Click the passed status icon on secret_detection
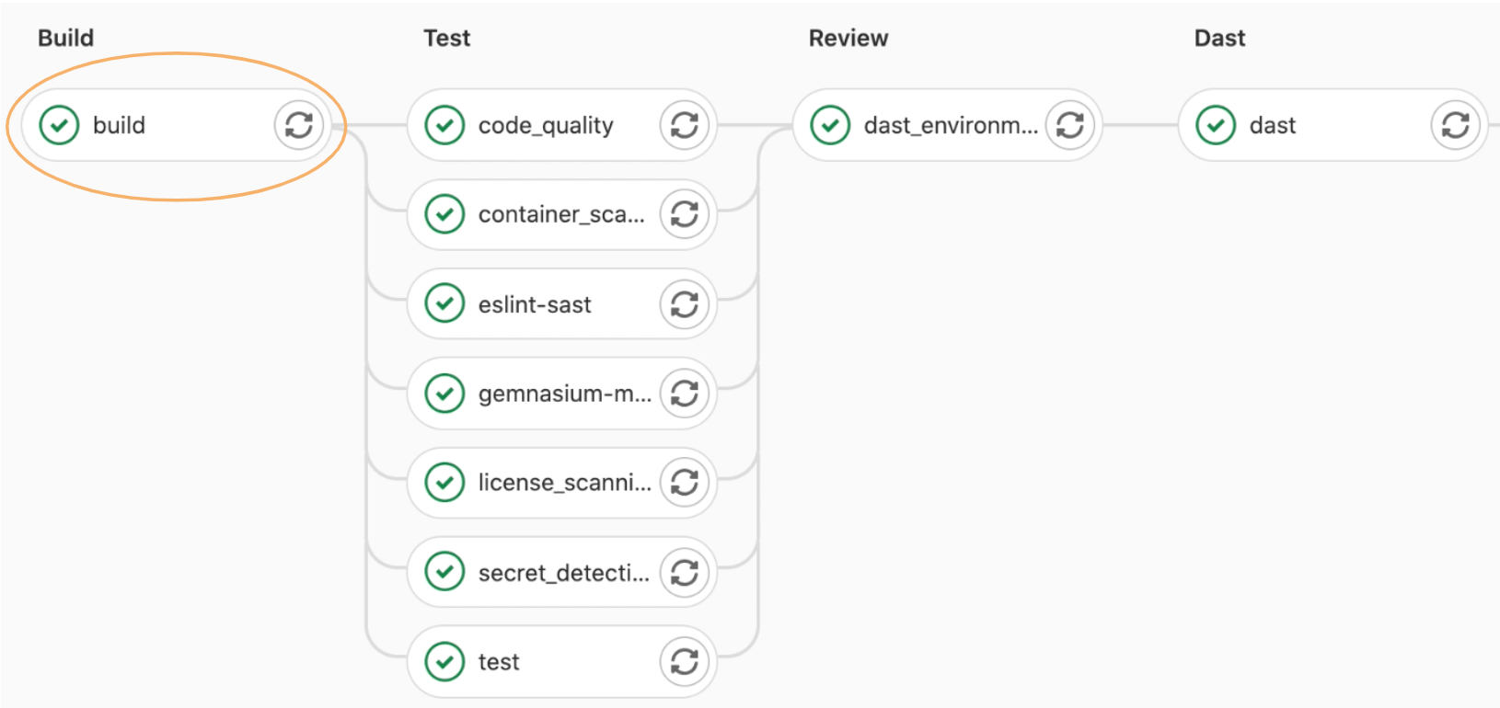1500x708 pixels. pyautogui.click(x=444, y=572)
